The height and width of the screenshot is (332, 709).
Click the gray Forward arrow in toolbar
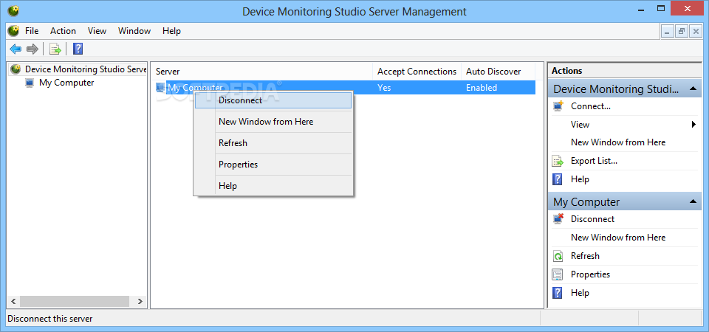32,49
